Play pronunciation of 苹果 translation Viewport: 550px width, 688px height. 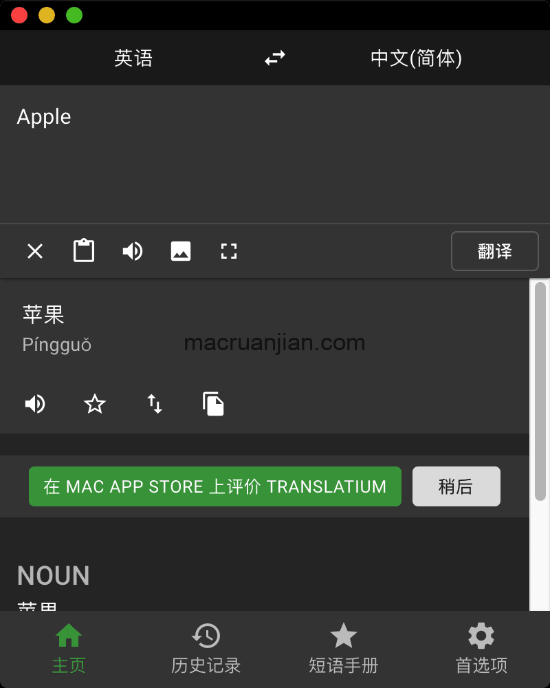[x=34, y=405]
